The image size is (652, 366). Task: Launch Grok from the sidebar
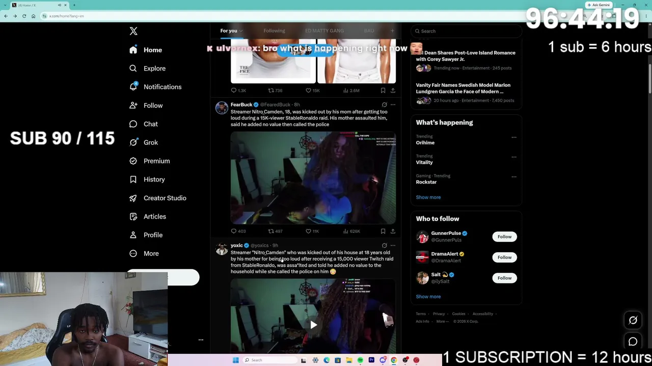[144, 142]
